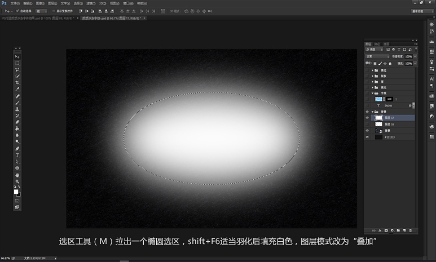Viewport: 436px width, 262px height.
Task: Select the 图层 16 layer thumbnail
Action: [x=379, y=123]
